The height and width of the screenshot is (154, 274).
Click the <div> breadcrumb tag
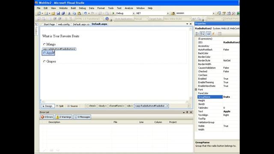click(x=130, y=106)
